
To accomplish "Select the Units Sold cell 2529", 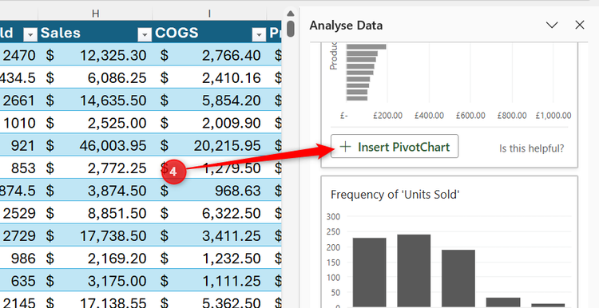I will (x=18, y=213).
